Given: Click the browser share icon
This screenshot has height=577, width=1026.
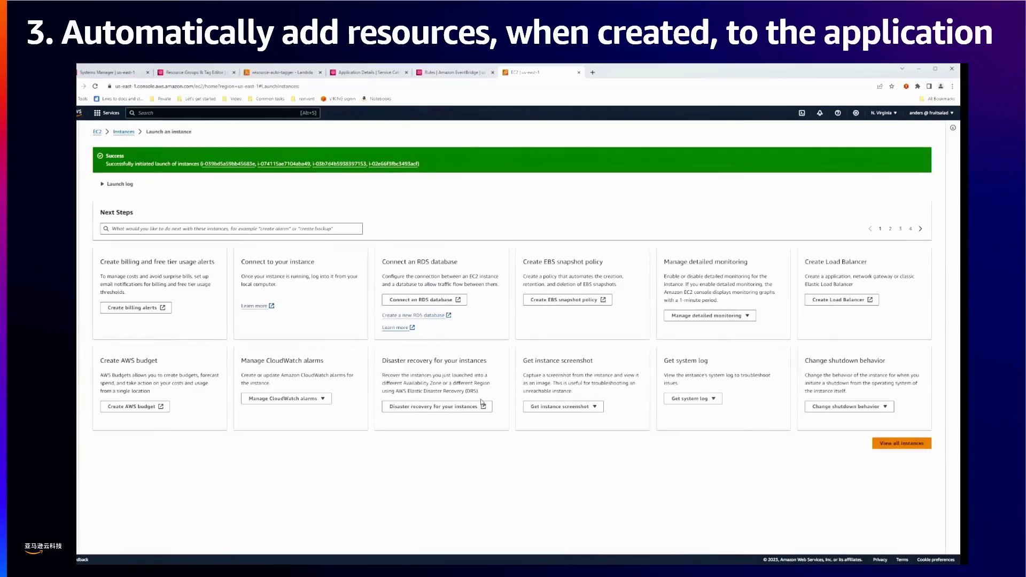Looking at the screenshot, I should tap(880, 86).
